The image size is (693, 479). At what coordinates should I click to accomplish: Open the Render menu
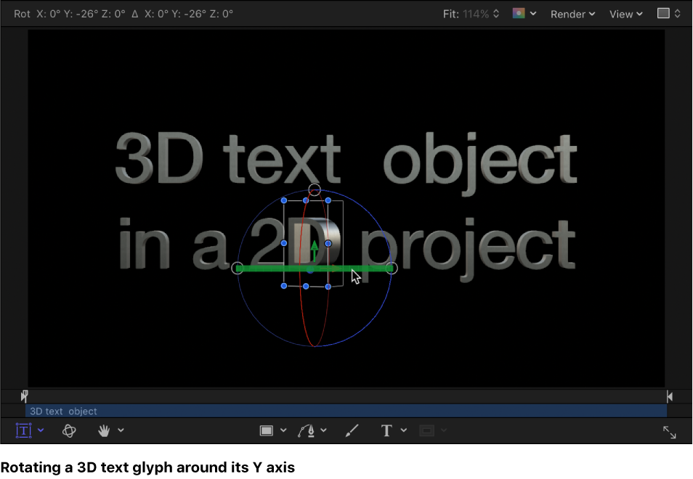tap(570, 14)
